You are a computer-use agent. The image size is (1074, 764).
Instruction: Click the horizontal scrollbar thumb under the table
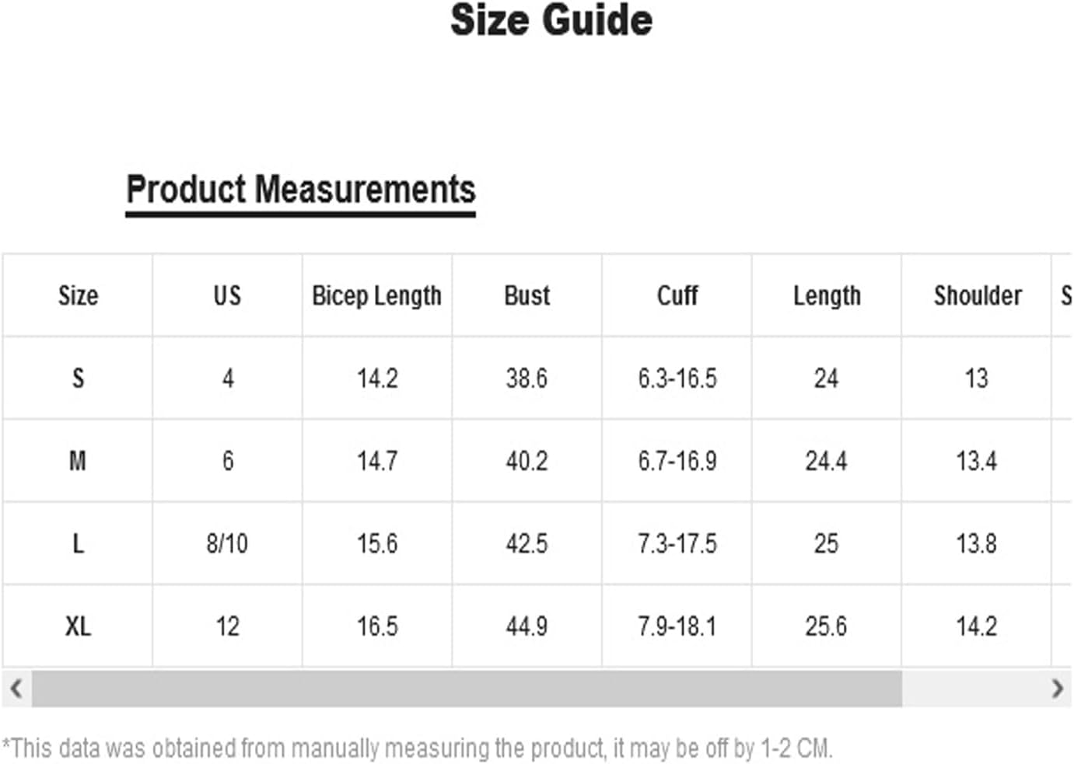(x=467, y=689)
